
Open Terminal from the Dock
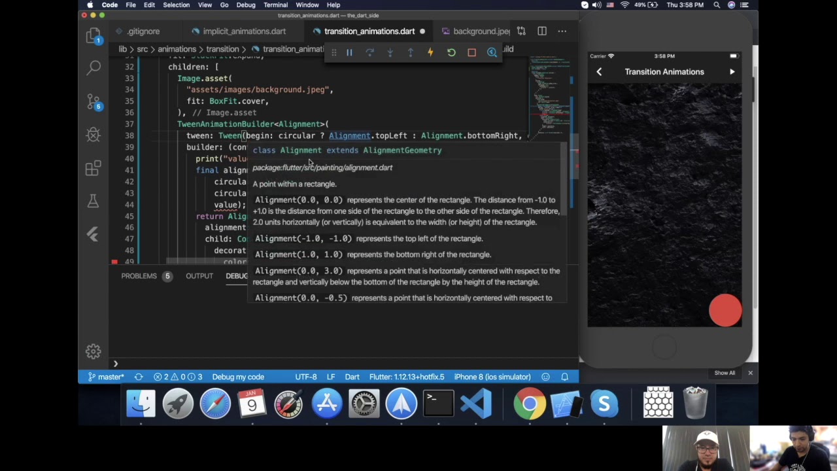click(439, 404)
